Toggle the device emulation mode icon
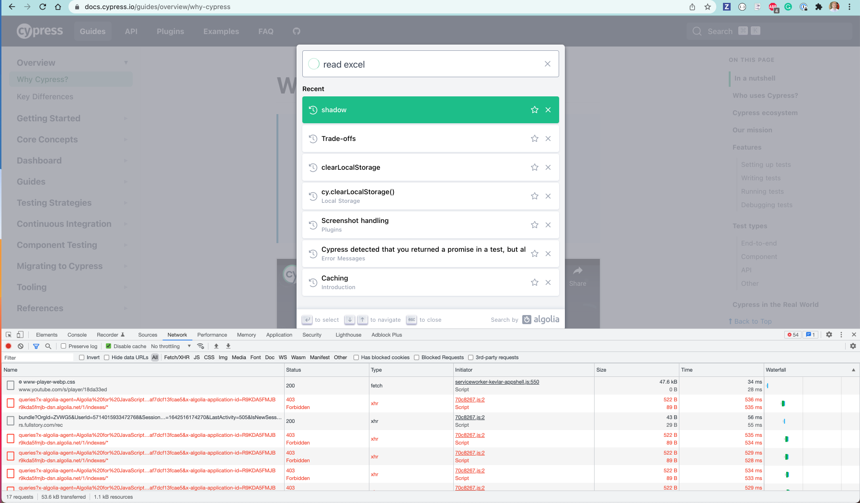The width and height of the screenshot is (860, 503). click(19, 335)
